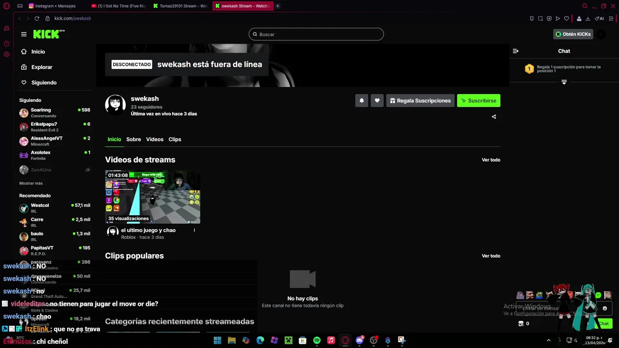Open Kick user avatar menu
The height and width of the screenshot is (348, 619).
tap(601, 34)
